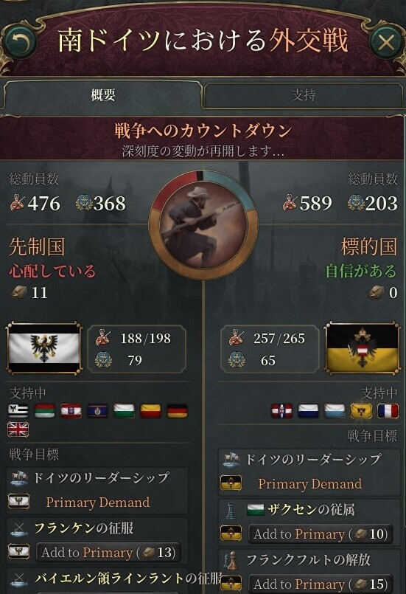The height and width of the screenshot is (594, 406).
Task: Select the 概要 tab
Action: (102, 94)
